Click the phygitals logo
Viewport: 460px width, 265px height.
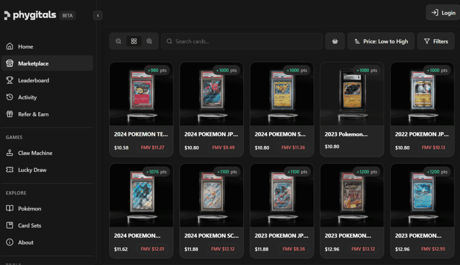click(31, 15)
